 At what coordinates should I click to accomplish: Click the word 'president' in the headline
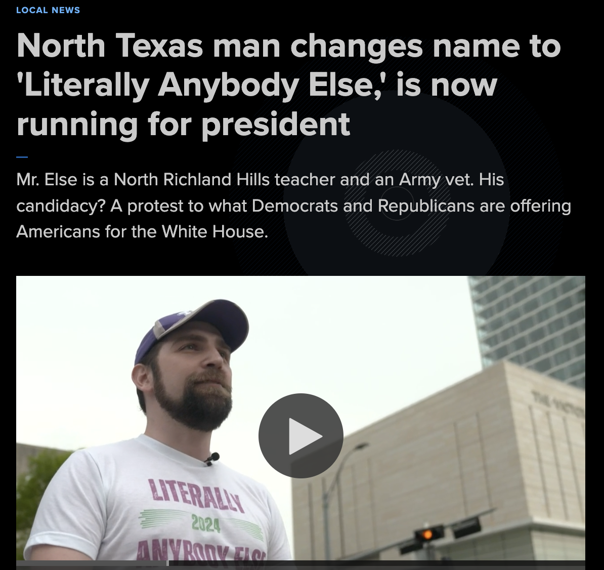tap(276, 125)
